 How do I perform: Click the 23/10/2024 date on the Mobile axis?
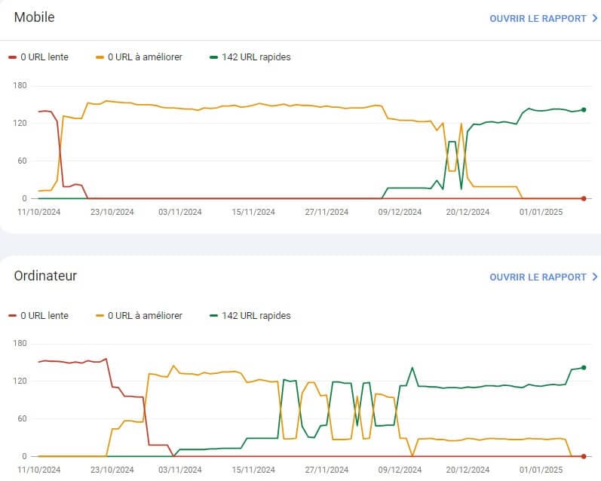point(112,212)
